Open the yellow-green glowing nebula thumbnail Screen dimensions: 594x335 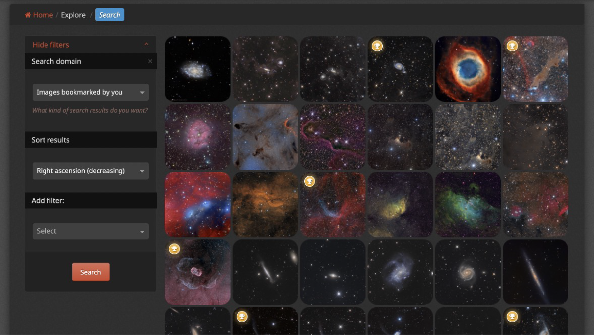tap(400, 204)
